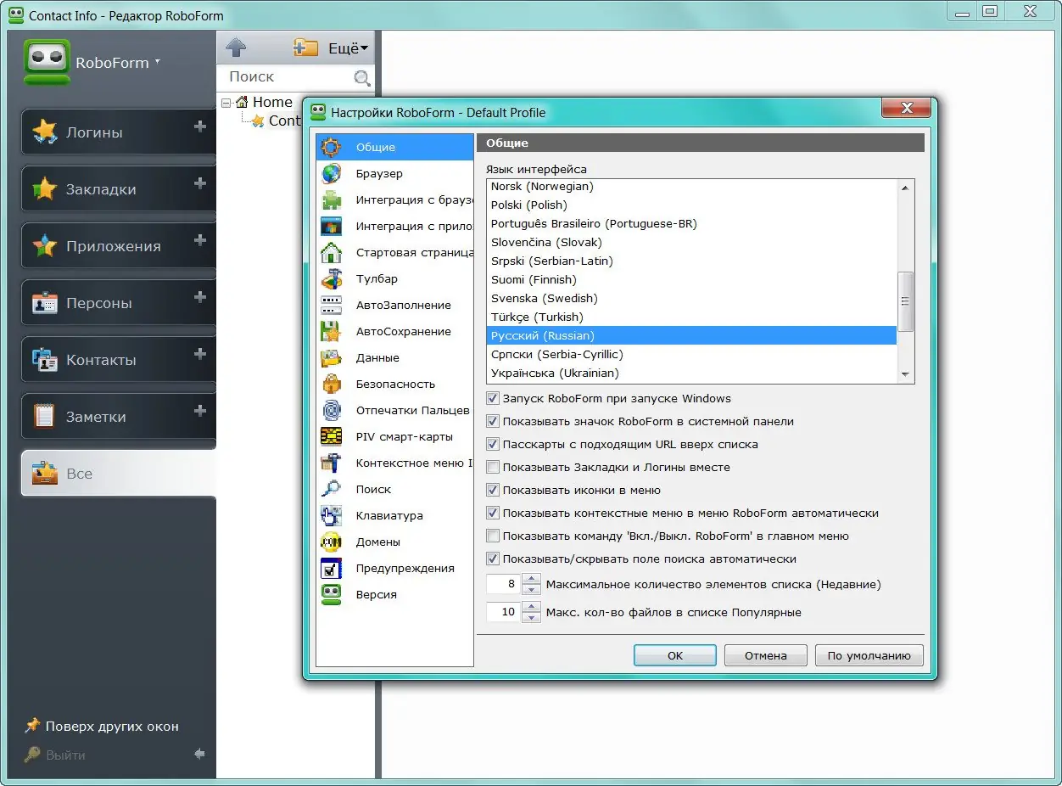Open the RoboForm dropdown menu arrow
The width and height of the screenshot is (1062, 786).
coord(158,62)
